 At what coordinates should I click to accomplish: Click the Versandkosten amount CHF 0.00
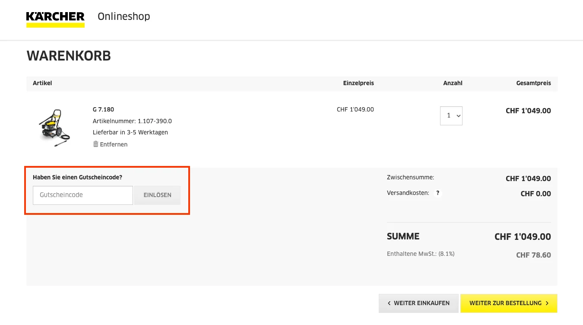click(x=536, y=194)
